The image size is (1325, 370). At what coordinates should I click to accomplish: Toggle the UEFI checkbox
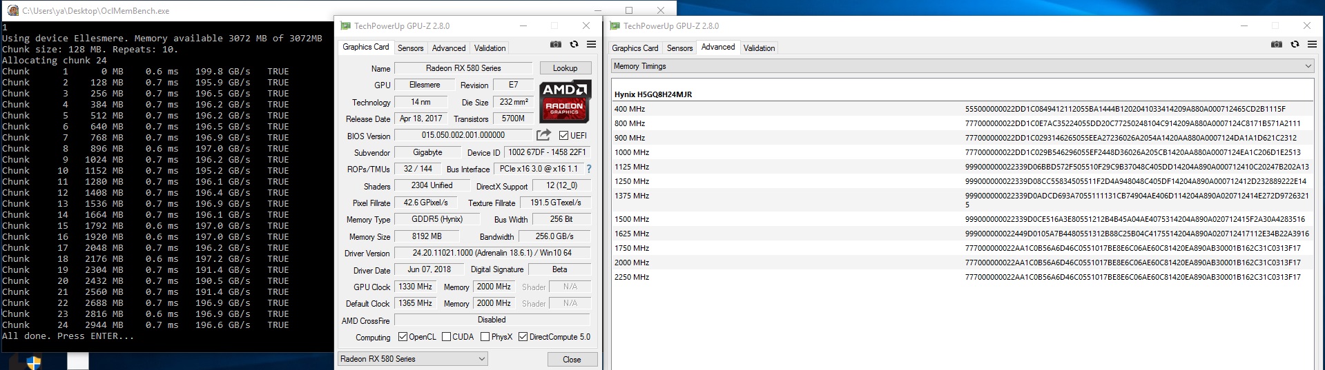pos(563,136)
